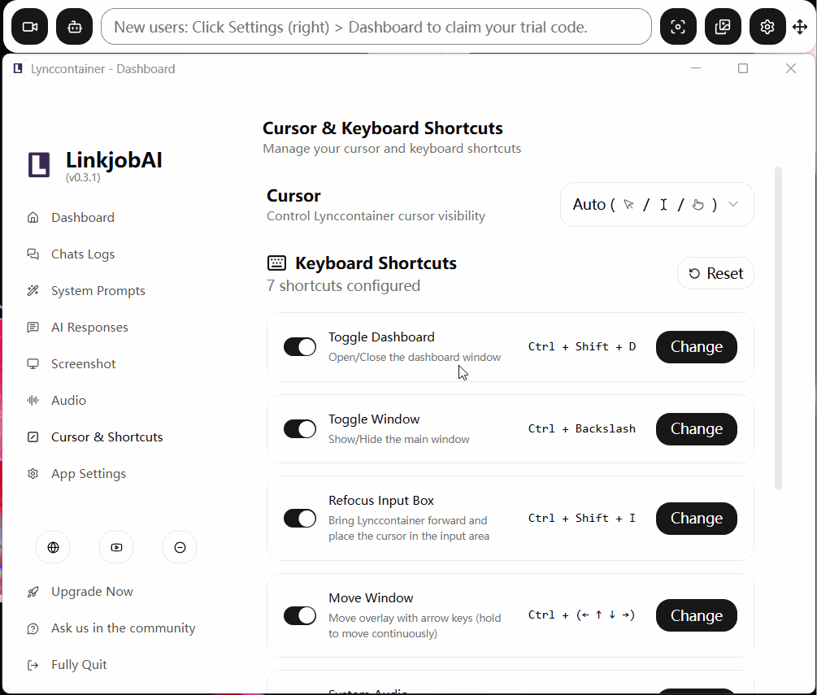
Task: Click the globe website icon button
Action: [x=53, y=547]
